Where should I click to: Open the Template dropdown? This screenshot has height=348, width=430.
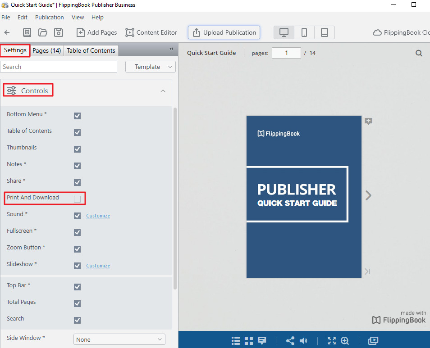(150, 67)
